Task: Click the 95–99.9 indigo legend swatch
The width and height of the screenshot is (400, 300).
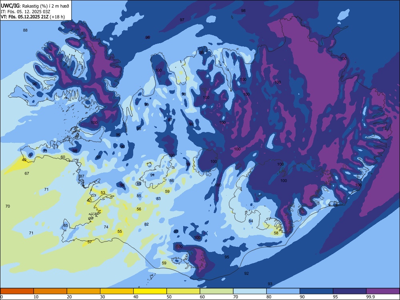Action: coord(350,291)
